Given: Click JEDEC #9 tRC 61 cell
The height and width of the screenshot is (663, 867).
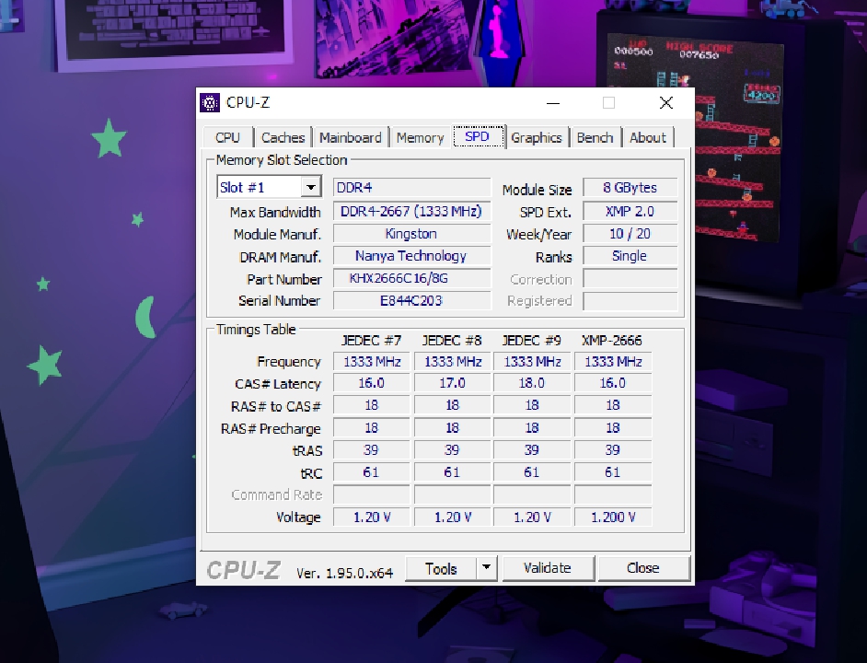Looking at the screenshot, I should 532,472.
